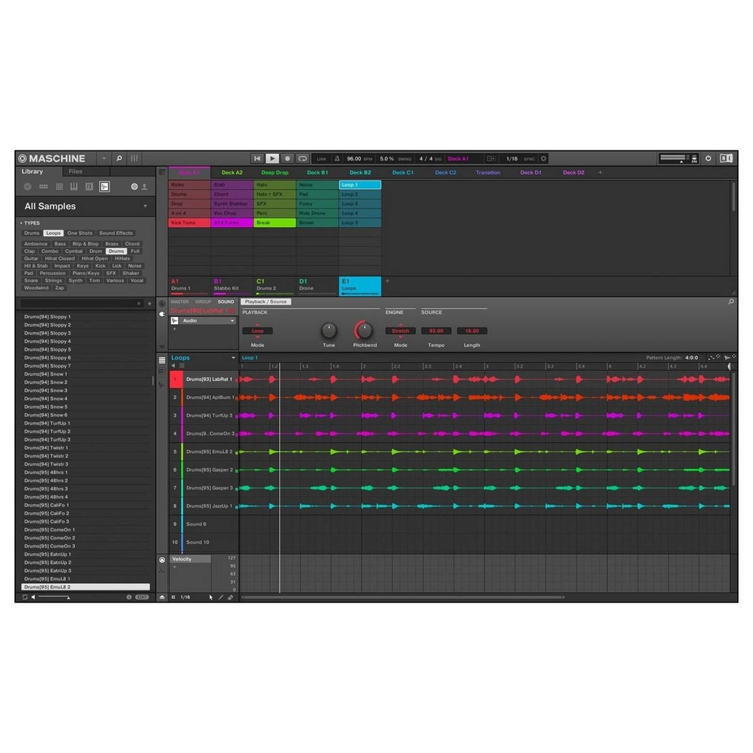Click the search magnifier icon in the header
Image resolution: width=753 pixels, height=753 pixels.
[119, 159]
